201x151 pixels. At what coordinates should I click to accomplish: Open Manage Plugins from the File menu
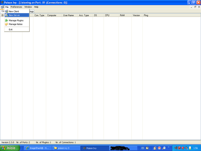(17, 20)
